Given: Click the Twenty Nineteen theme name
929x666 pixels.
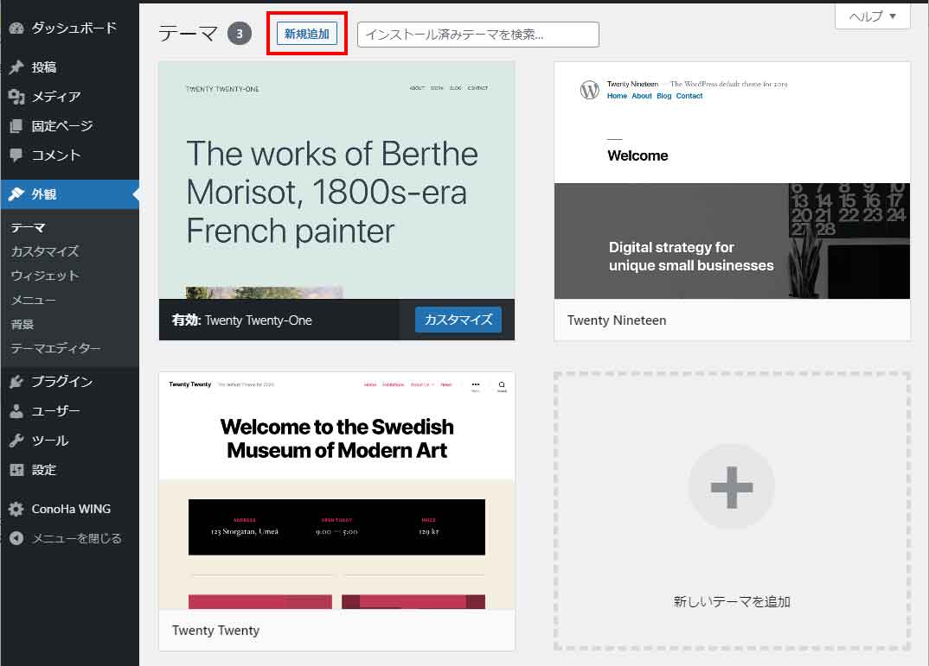Looking at the screenshot, I should tap(617, 320).
